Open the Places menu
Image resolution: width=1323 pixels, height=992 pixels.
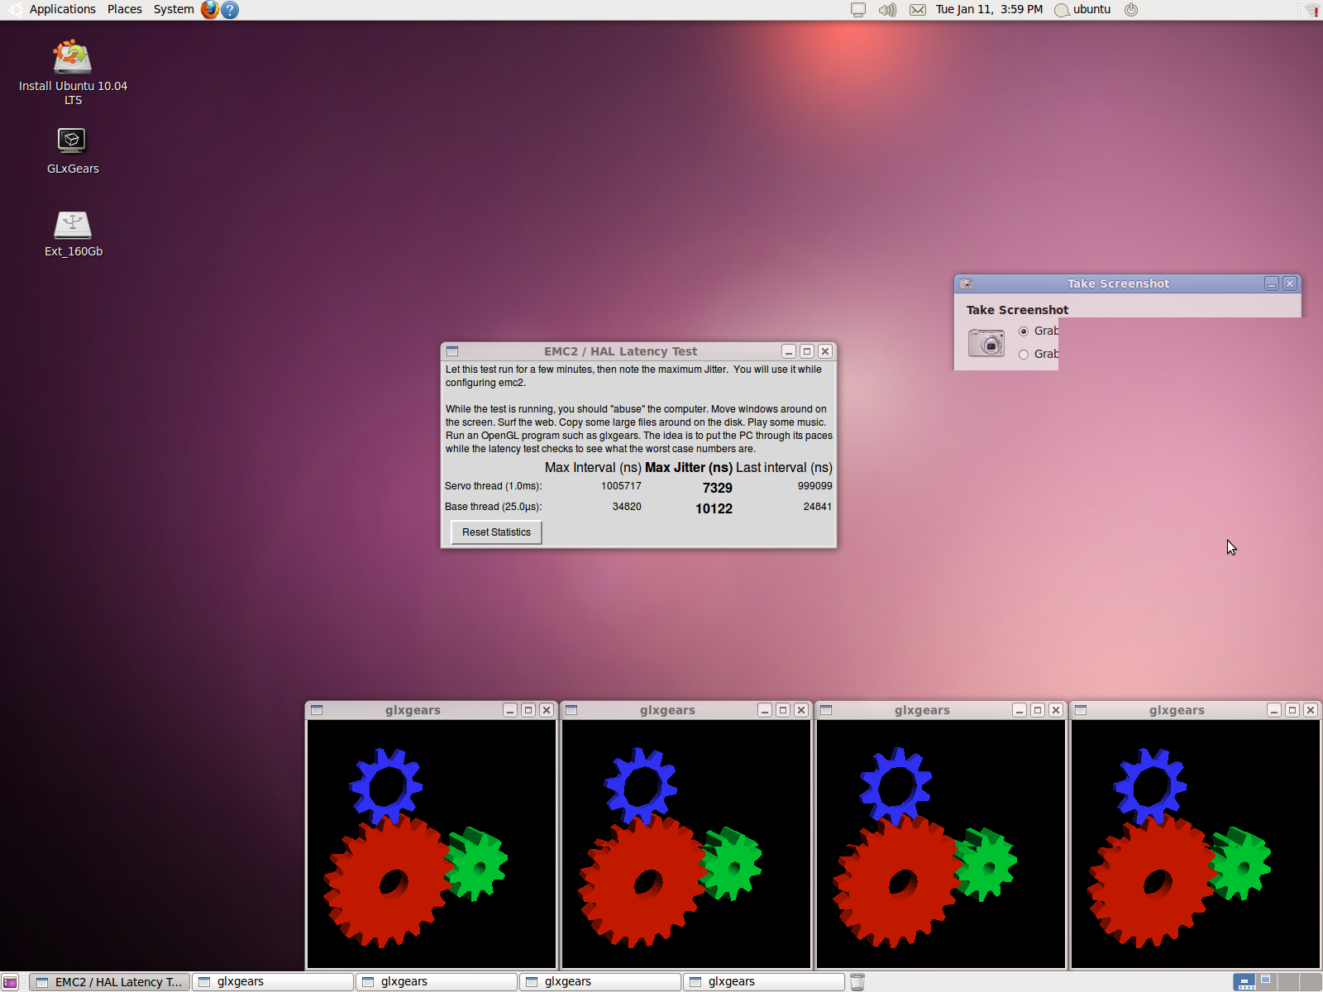pos(125,10)
